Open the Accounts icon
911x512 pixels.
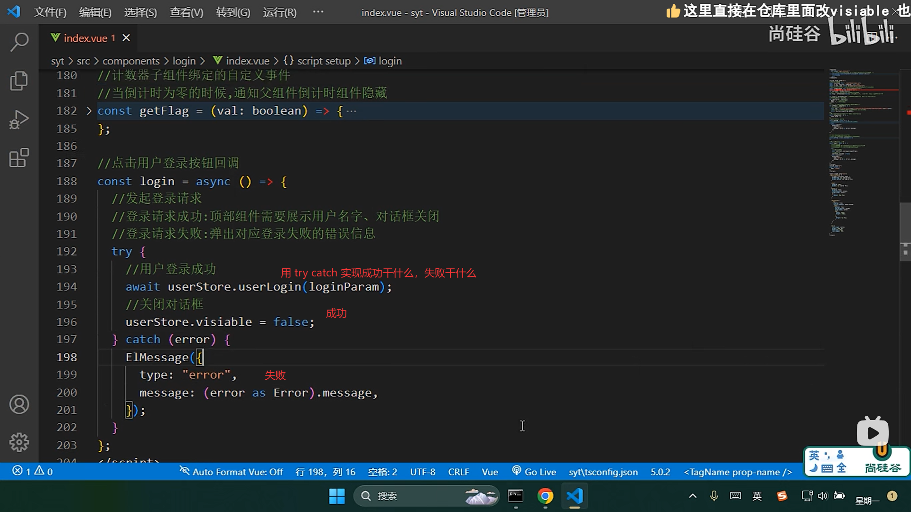(19, 404)
